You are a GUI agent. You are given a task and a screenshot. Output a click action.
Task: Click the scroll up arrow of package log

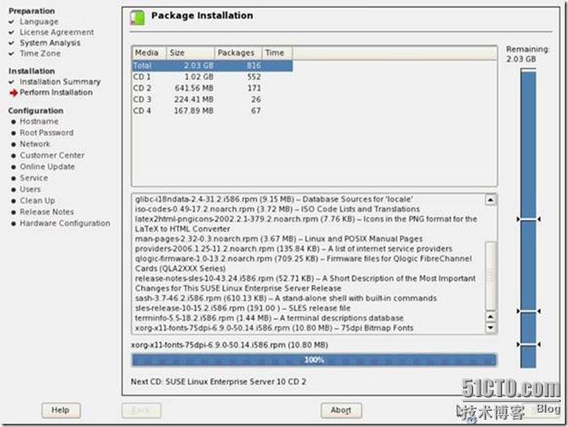490,200
